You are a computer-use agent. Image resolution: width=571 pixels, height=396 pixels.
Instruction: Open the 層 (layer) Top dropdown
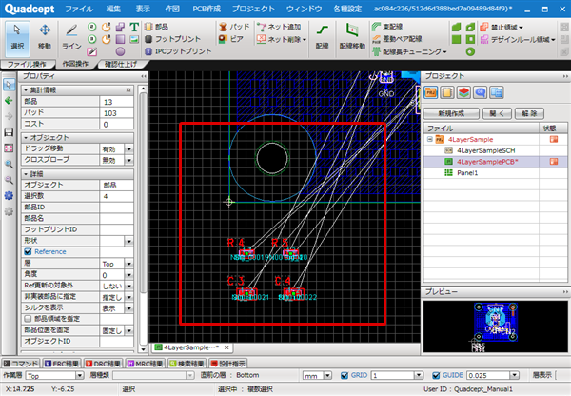point(128,264)
